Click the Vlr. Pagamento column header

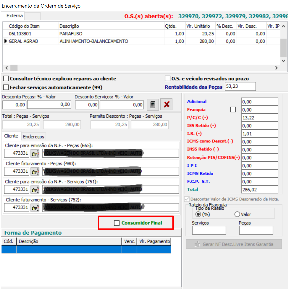pos(154,241)
